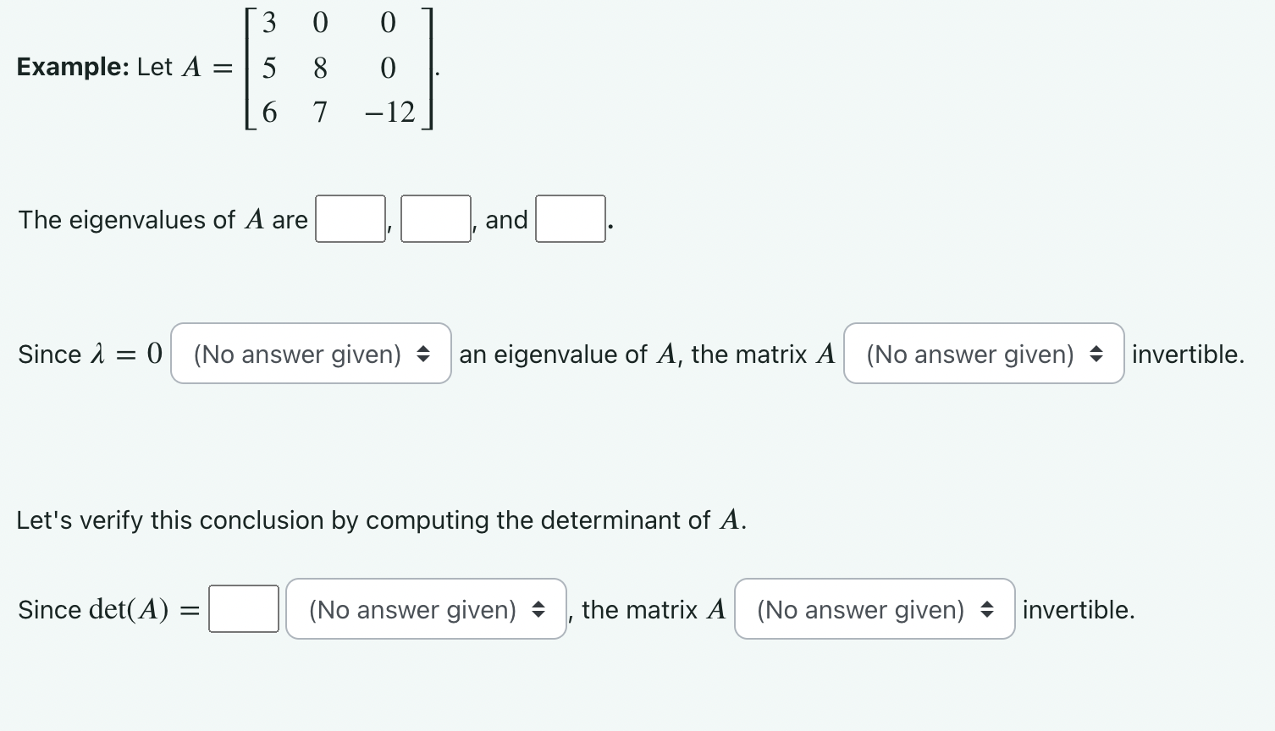
Task: Click the up-down arrow icon beside 'invertible' dropdown
Action: point(1096,354)
